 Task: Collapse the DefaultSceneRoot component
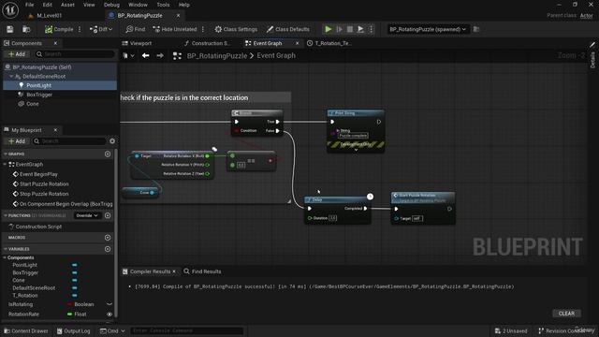click(x=11, y=77)
